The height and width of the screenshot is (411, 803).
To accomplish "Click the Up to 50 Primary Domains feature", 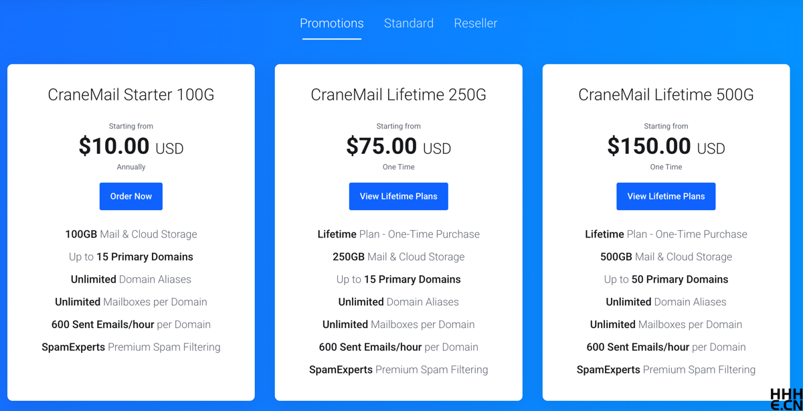I will [x=666, y=280].
